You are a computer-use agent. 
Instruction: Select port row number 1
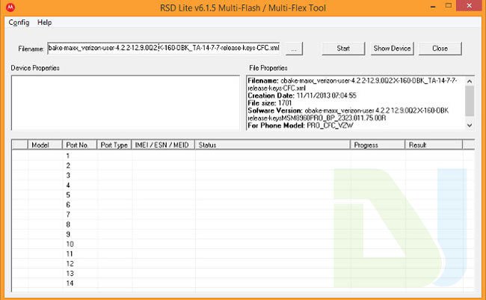click(243, 156)
